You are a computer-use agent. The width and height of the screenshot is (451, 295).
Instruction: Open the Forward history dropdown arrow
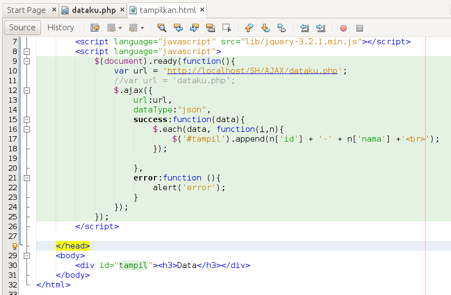[142, 28]
